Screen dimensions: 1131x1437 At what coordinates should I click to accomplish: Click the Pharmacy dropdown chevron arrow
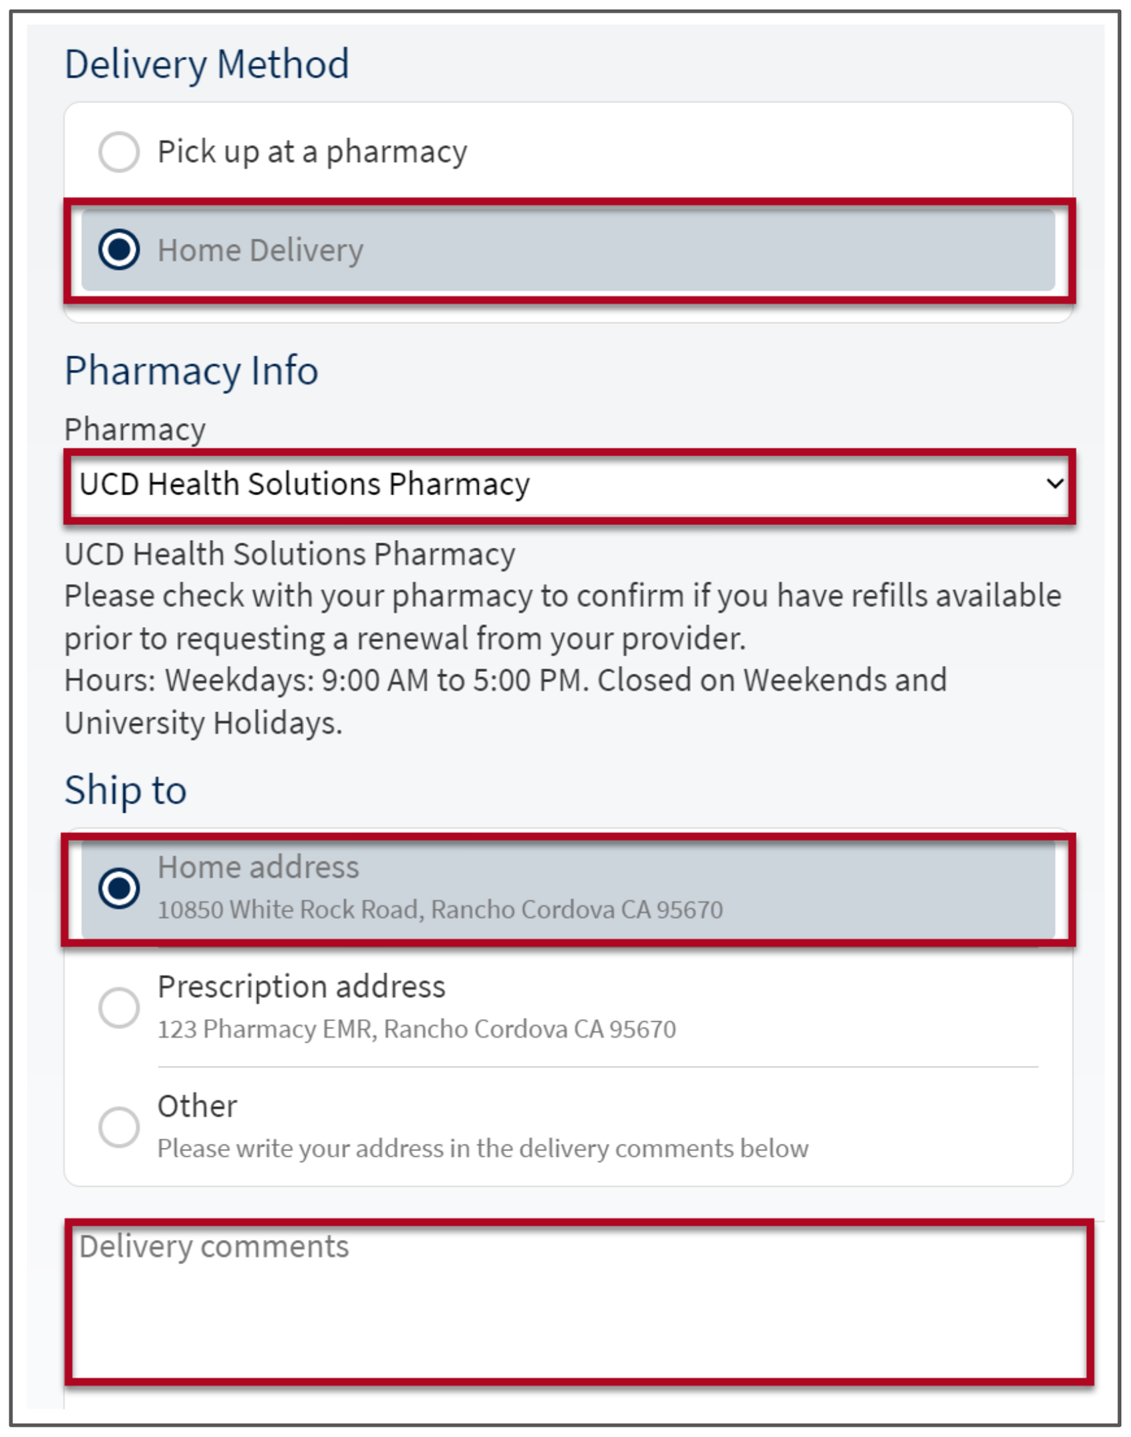(1053, 484)
